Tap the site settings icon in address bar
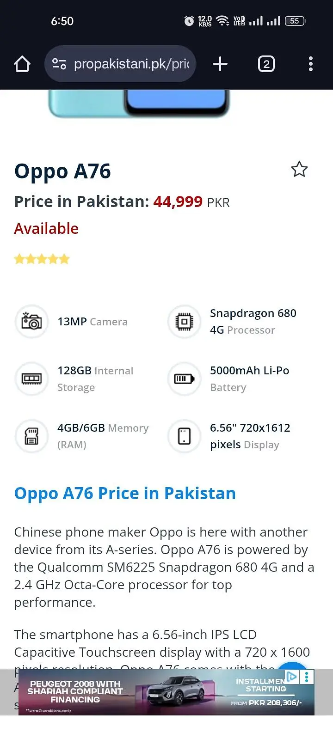Viewport: 333px width, 745px height. (x=59, y=64)
